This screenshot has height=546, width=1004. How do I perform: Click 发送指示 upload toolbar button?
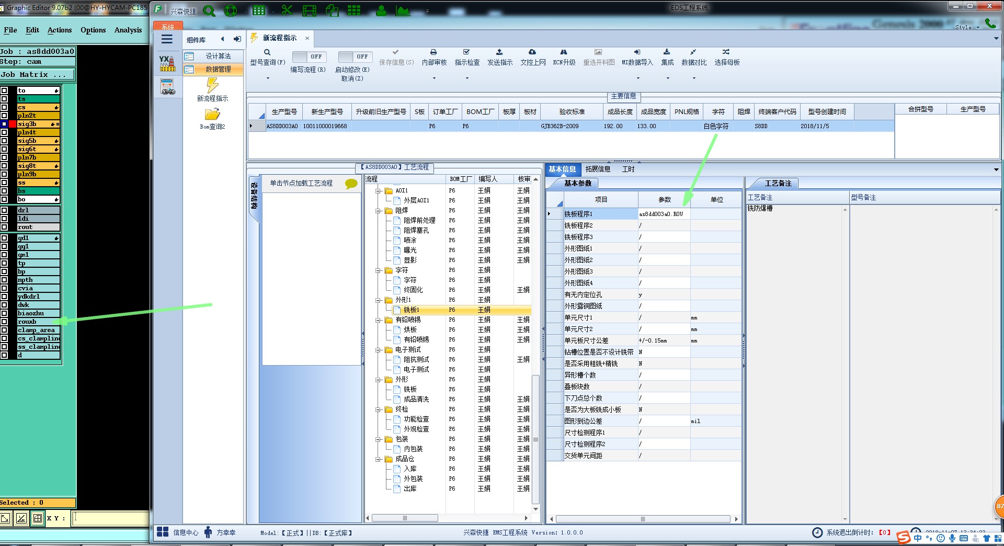500,58
